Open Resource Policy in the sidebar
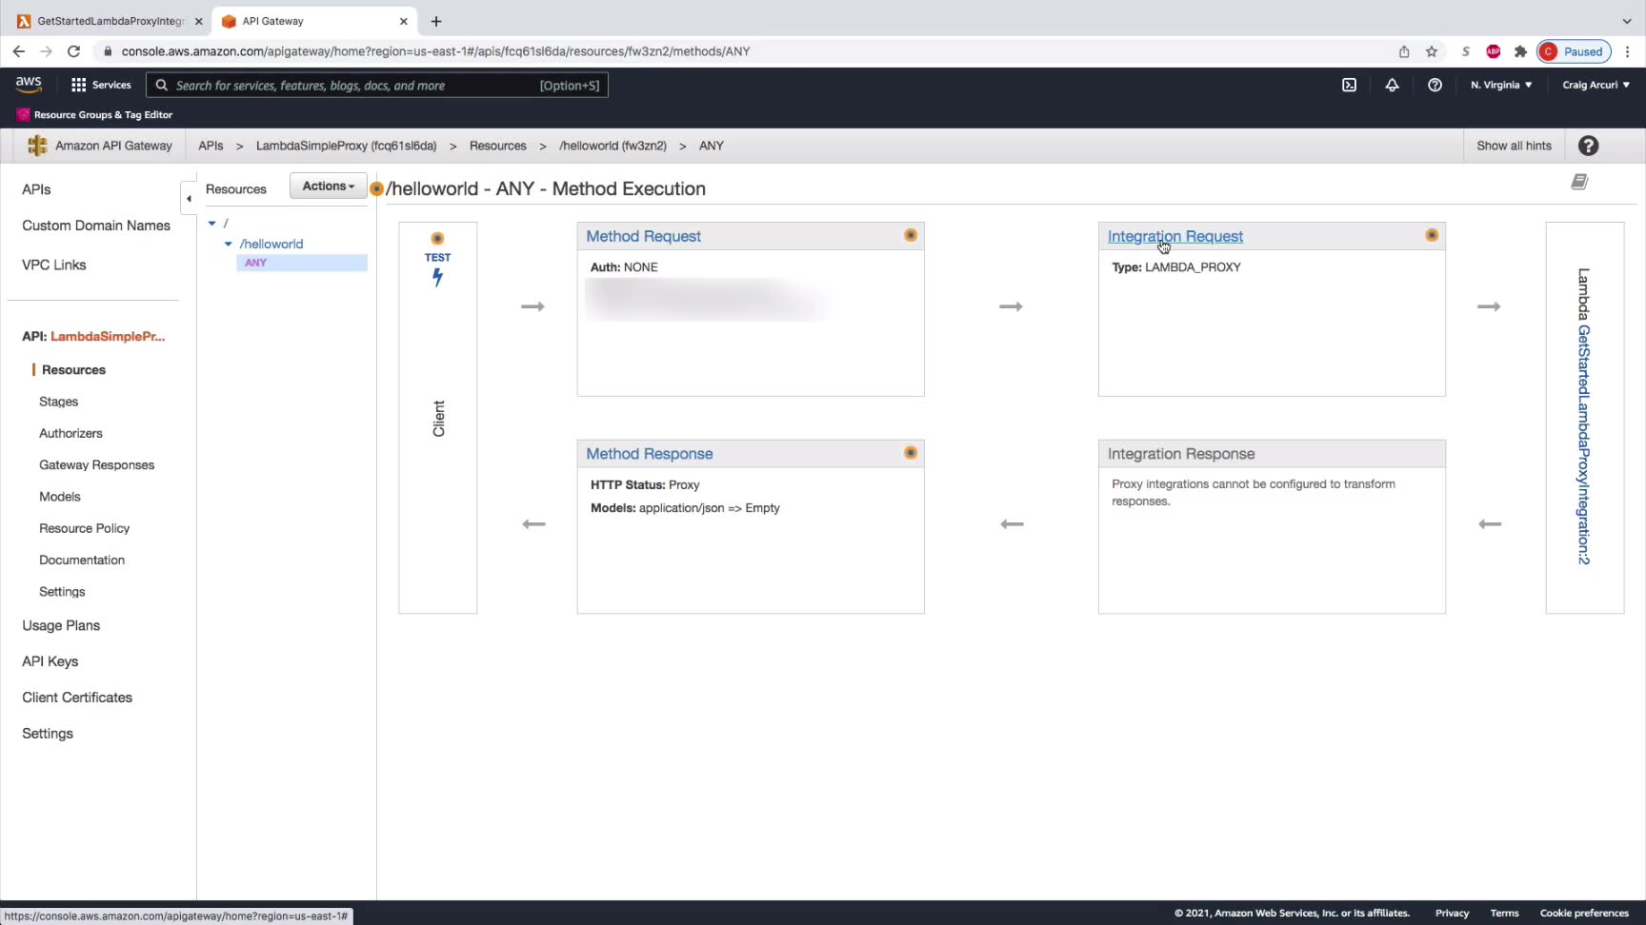 (84, 528)
